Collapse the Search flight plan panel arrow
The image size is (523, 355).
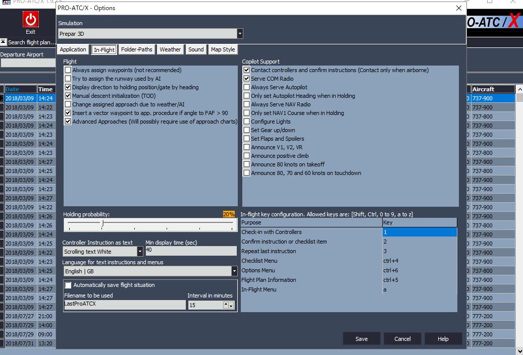tap(4, 42)
